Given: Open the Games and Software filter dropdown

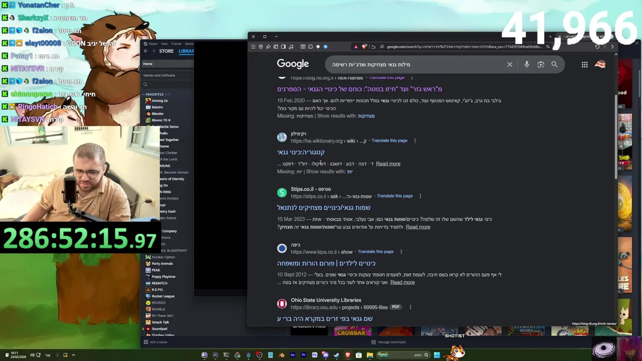Looking at the screenshot, I should (168, 75).
